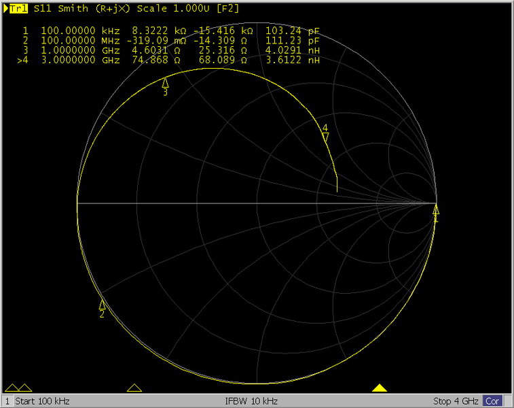Click the [F2] indicator in the trace header

click(228, 9)
